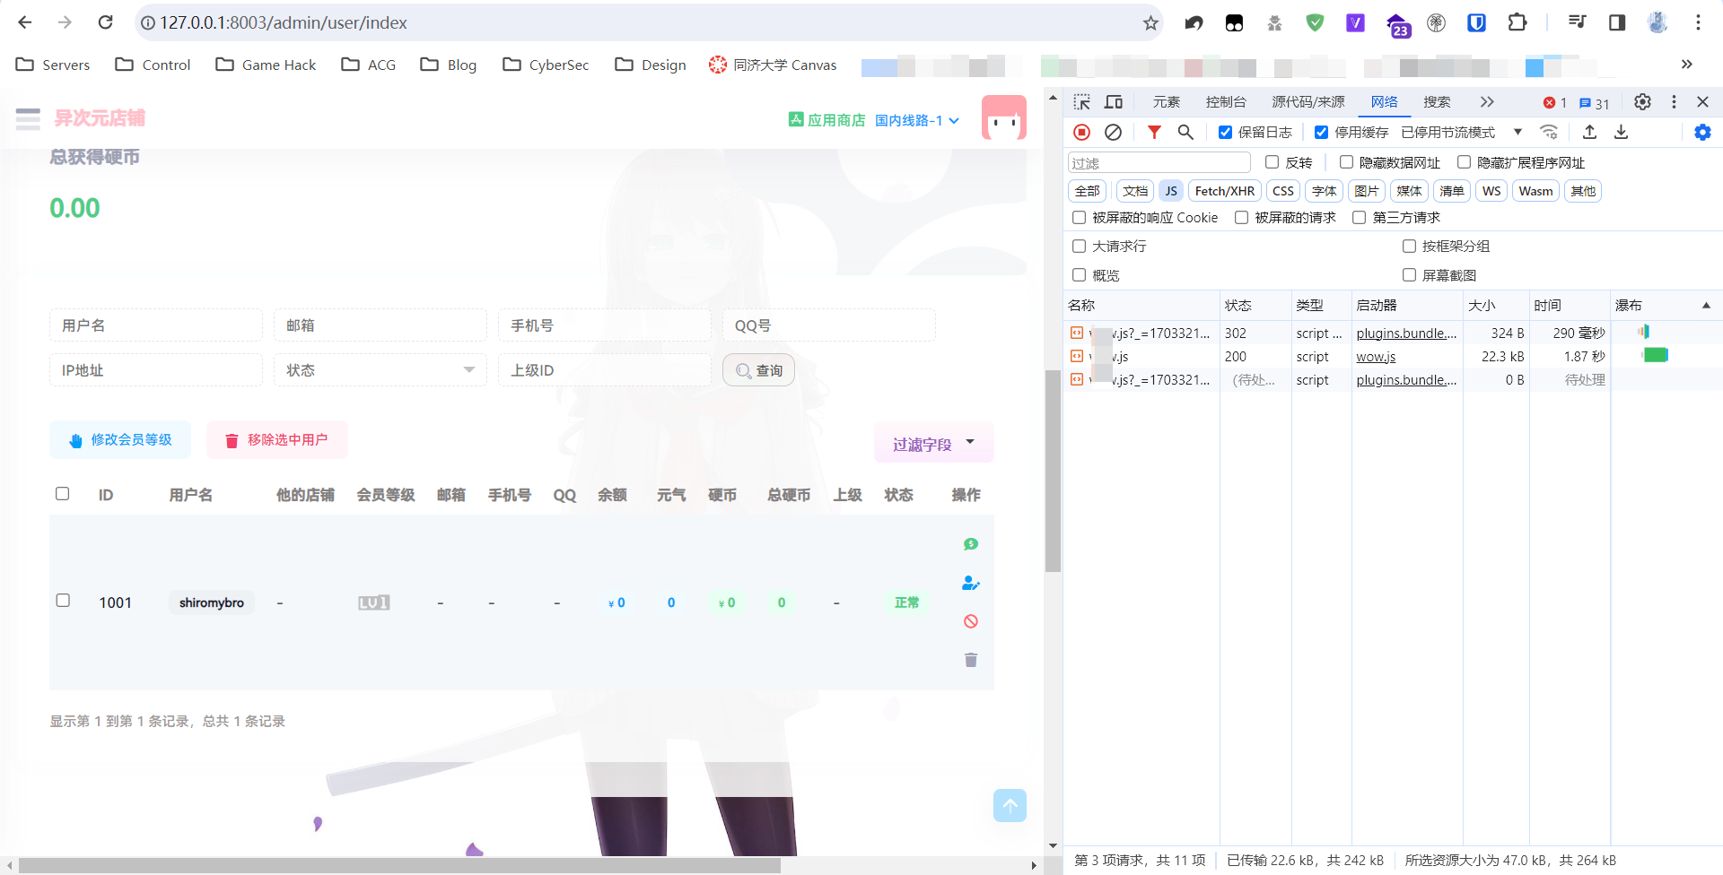Viewport: 1723px width, 875px height.
Task: Click the scroll-to-top arrow button
Action: pos(1010,805)
